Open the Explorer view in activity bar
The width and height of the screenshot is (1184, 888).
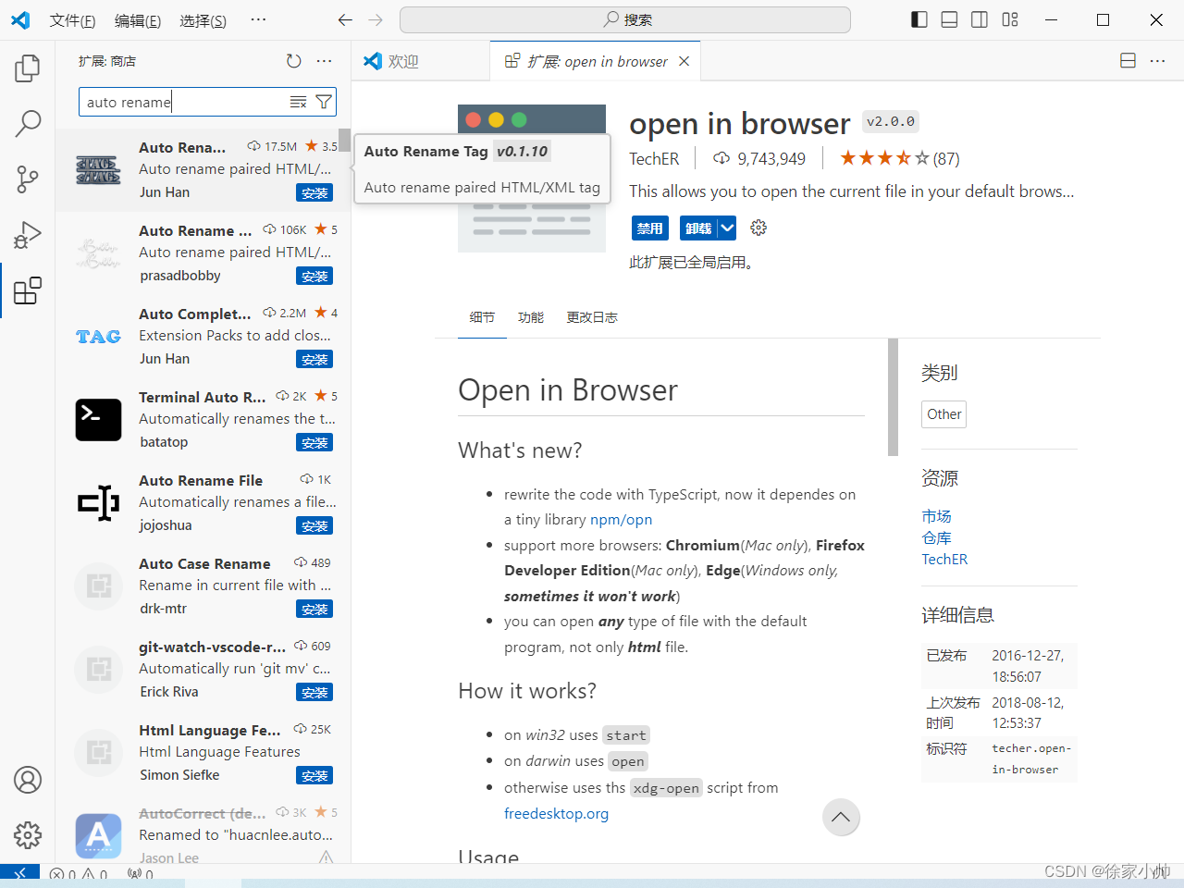coord(28,68)
